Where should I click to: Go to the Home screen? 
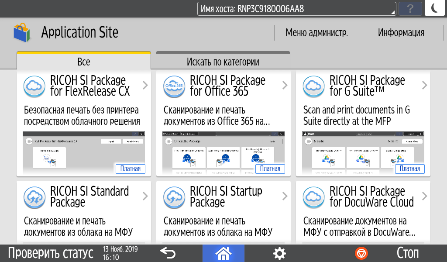223,253
